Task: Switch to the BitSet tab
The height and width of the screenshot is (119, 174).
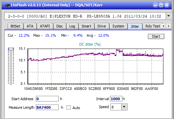Action: (x=15, y=26)
